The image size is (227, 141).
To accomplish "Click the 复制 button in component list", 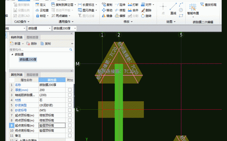I will [x=45, y=44].
